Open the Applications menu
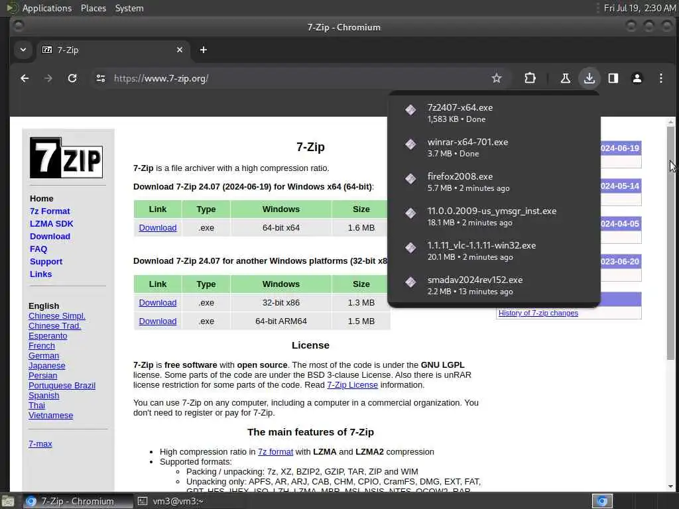This screenshot has width=679, height=509. click(x=47, y=8)
